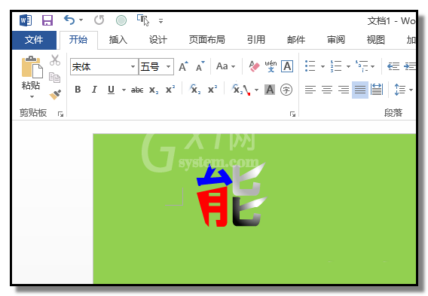Undo the last action
The width and height of the screenshot is (428, 296).
[69, 20]
